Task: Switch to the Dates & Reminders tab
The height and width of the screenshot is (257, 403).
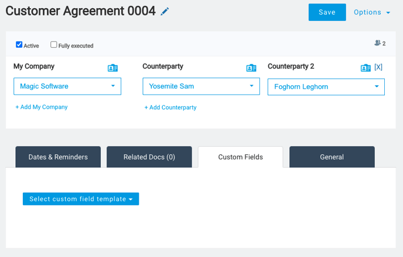Action: pos(58,157)
